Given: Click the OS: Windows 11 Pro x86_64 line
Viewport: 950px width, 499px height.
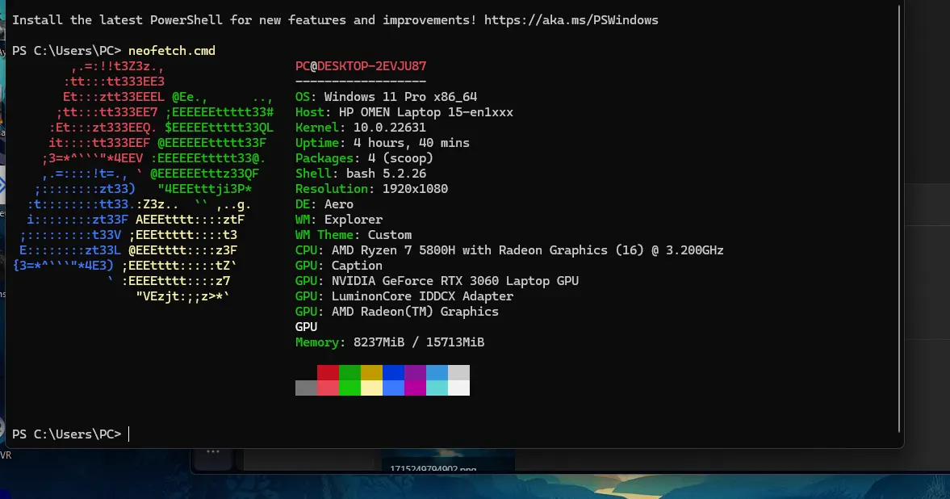Looking at the screenshot, I should (386, 97).
